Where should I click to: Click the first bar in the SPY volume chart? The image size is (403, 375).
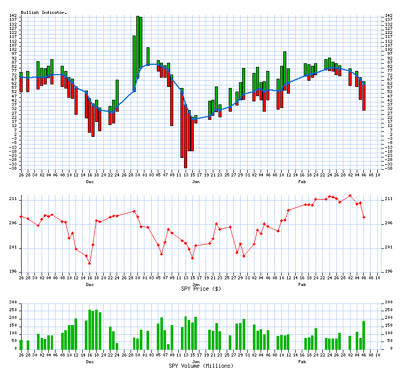point(21,344)
